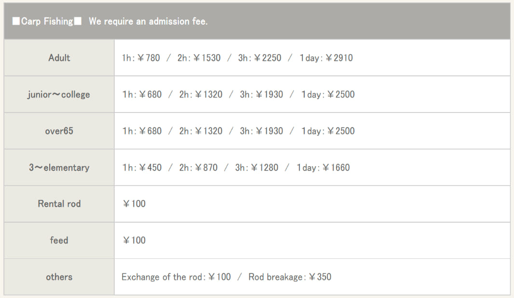This screenshot has height=298, width=514.
Task: Click the Carp Fishing header title
Action: click(x=47, y=21)
